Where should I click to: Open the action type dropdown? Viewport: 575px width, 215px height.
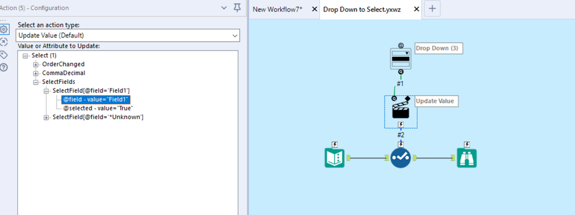click(128, 36)
